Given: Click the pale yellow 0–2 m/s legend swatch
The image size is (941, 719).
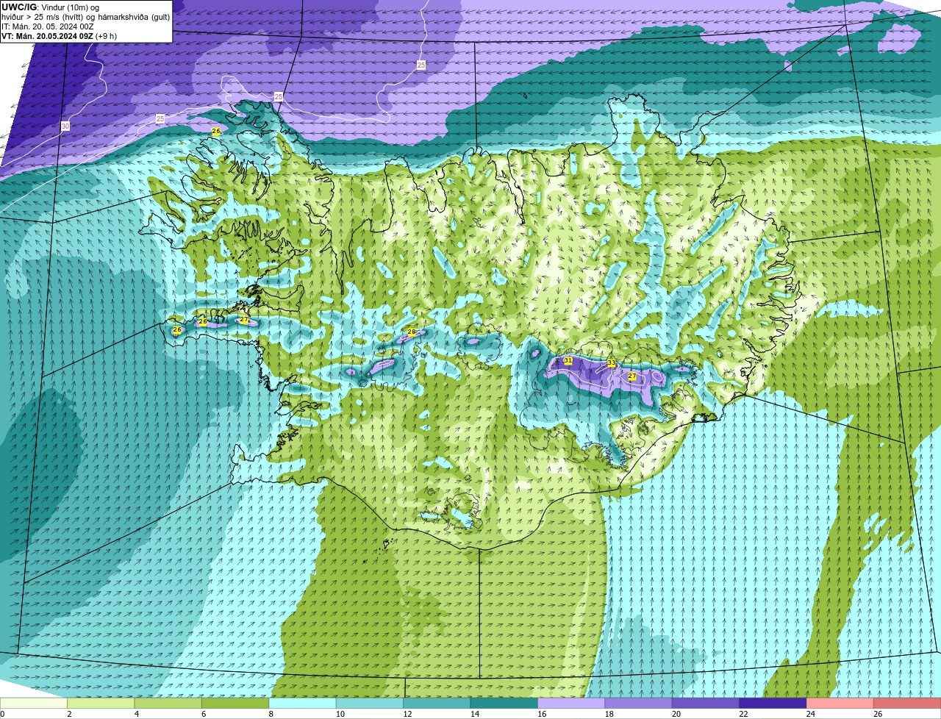Looking at the screenshot, I should tap(35, 703).
